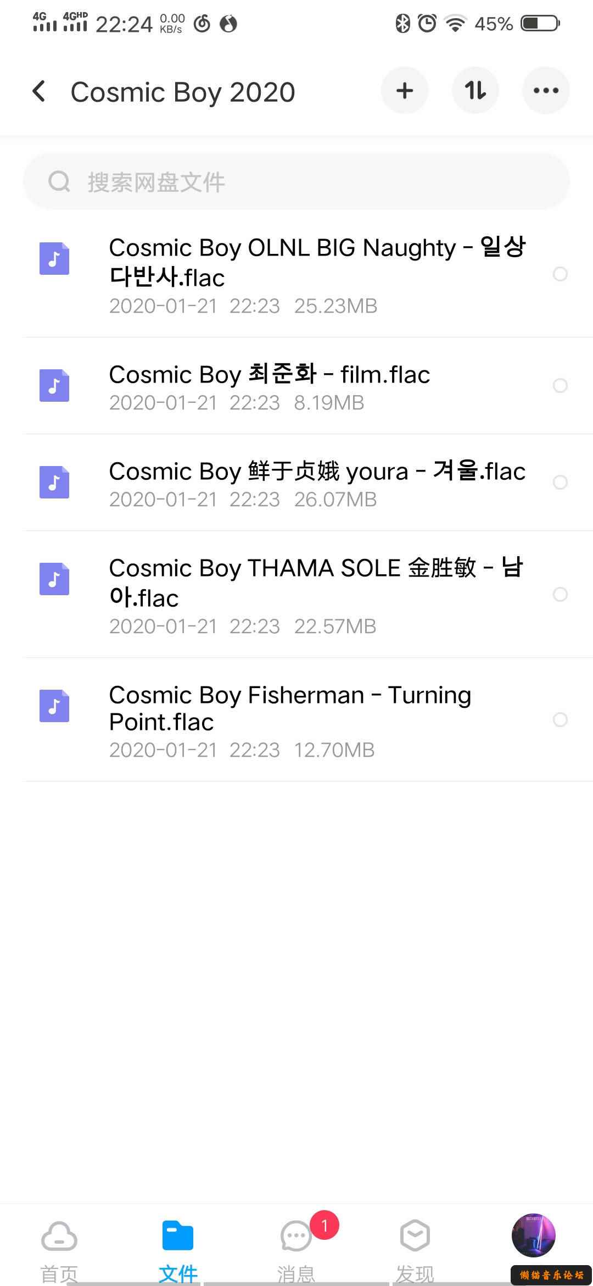
Task: Tap music icon of Turning Point.flac
Action: click(54, 706)
